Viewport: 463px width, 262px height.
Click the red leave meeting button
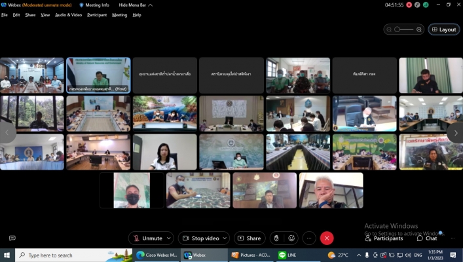(x=327, y=238)
